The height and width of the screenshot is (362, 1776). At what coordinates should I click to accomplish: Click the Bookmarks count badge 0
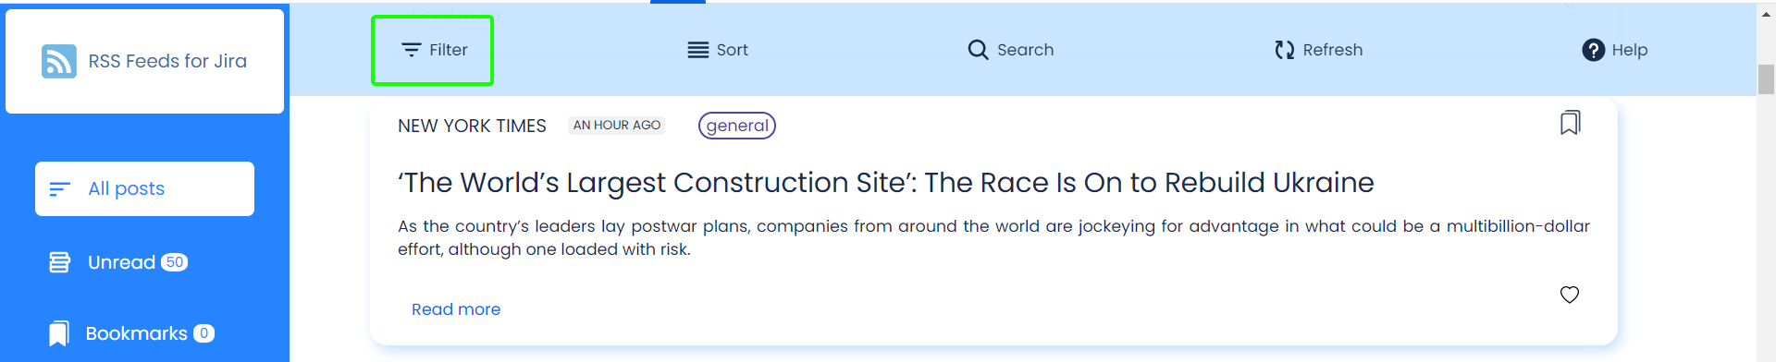pyautogui.click(x=204, y=333)
